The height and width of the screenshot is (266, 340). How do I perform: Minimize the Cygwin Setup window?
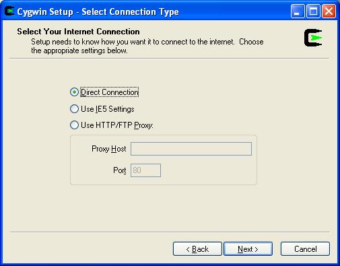coord(298,11)
